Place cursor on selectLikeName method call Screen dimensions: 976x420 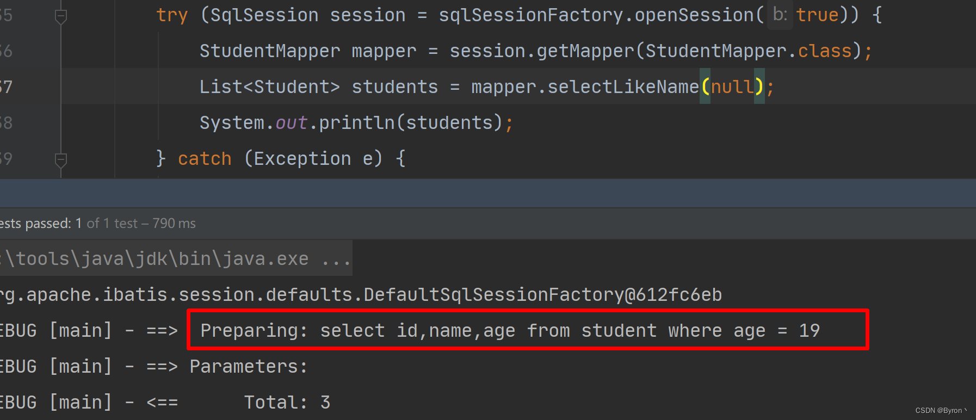click(623, 87)
